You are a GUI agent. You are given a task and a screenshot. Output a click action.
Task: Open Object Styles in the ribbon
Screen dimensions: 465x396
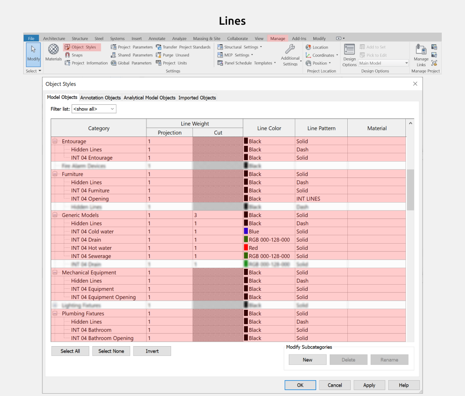coord(81,47)
